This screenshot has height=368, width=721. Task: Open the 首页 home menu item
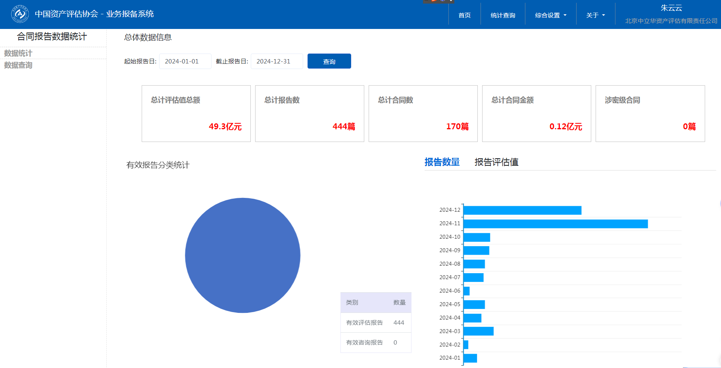pyautogui.click(x=464, y=15)
